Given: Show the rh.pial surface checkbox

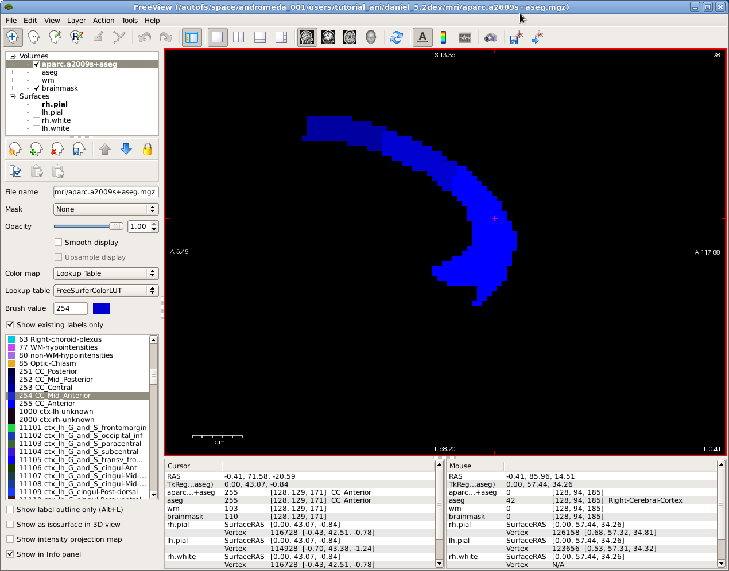Looking at the screenshot, I should point(37,104).
